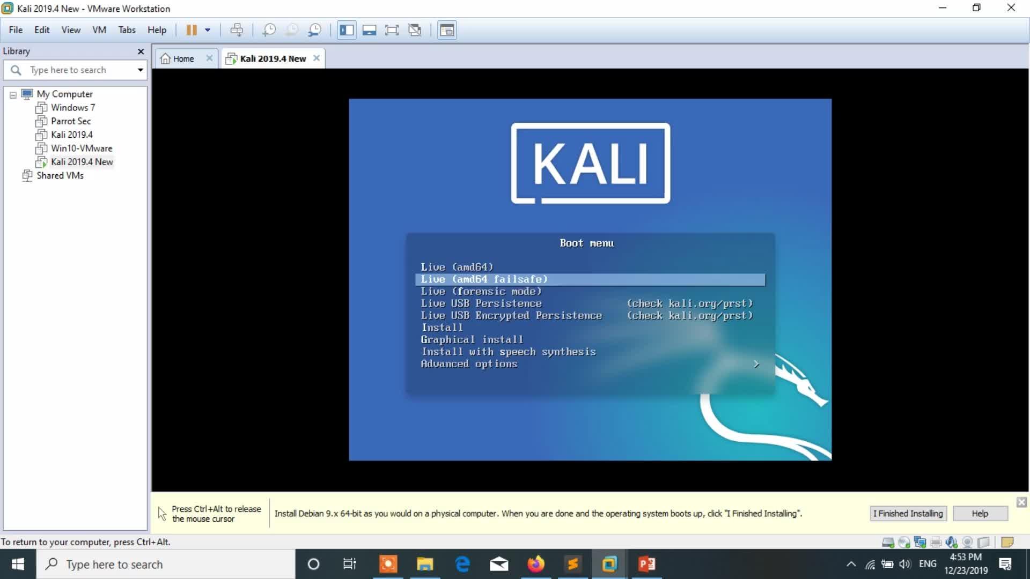Image resolution: width=1030 pixels, height=579 pixels.
Task: Click the sound card status icon
Action: coord(952,542)
